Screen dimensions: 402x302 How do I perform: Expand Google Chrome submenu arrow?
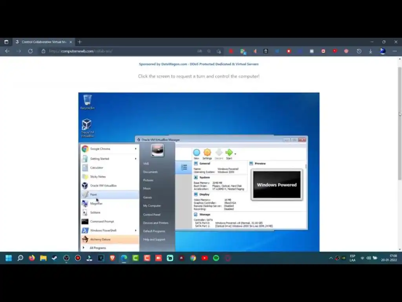(x=135, y=149)
